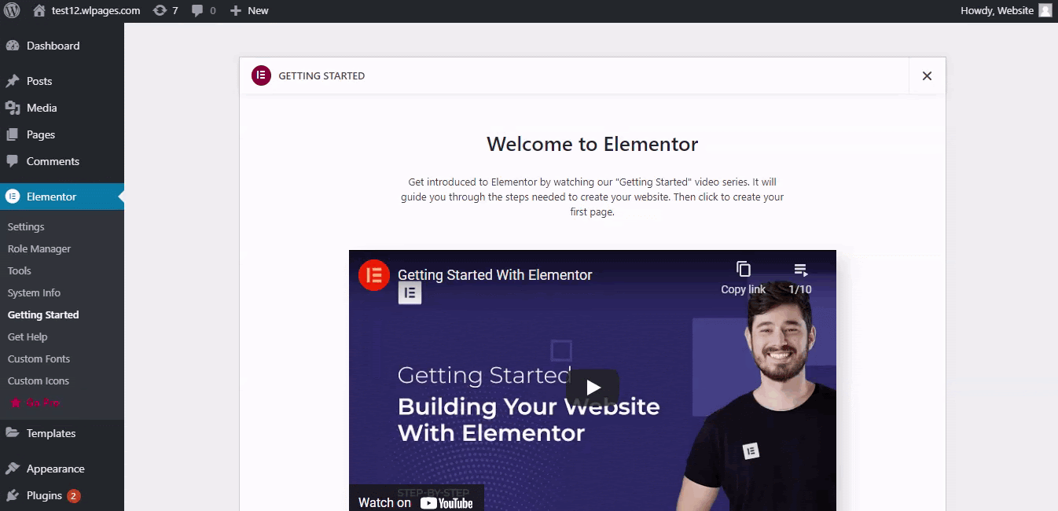This screenshot has height=511, width=1058.
Task: Click the plus icon for New content
Action: click(x=235, y=11)
